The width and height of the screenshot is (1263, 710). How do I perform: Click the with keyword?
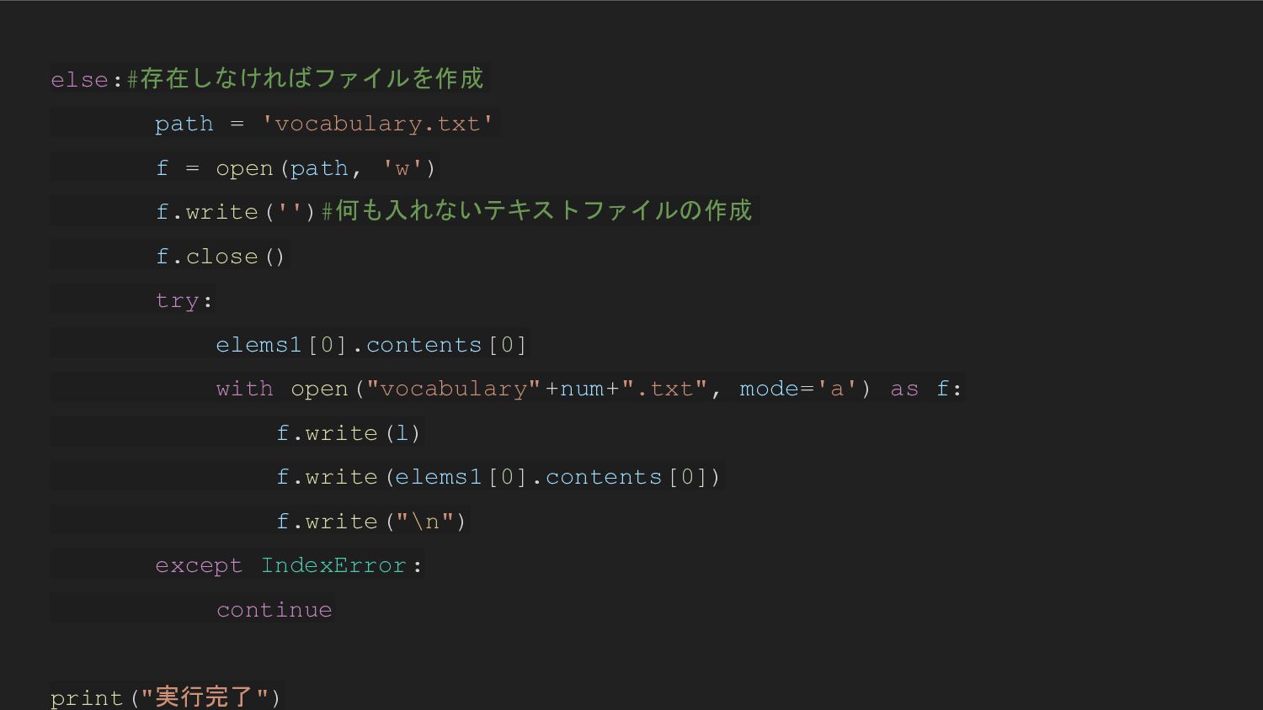[x=245, y=389]
